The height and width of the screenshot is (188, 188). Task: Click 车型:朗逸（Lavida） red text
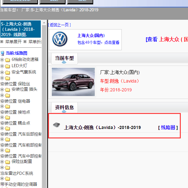click(x=119, y=81)
